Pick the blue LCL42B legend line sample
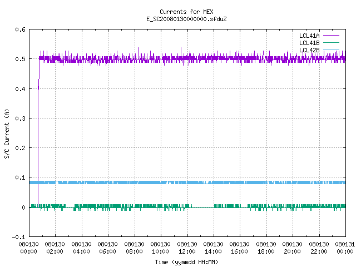Viewport: 356px width, 267px height. [x=331, y=50]
